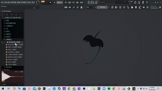Open the ADD menu

coord(9,2)
